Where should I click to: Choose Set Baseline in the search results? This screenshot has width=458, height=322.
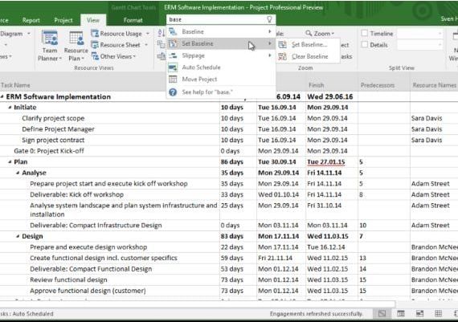(221, 44)
